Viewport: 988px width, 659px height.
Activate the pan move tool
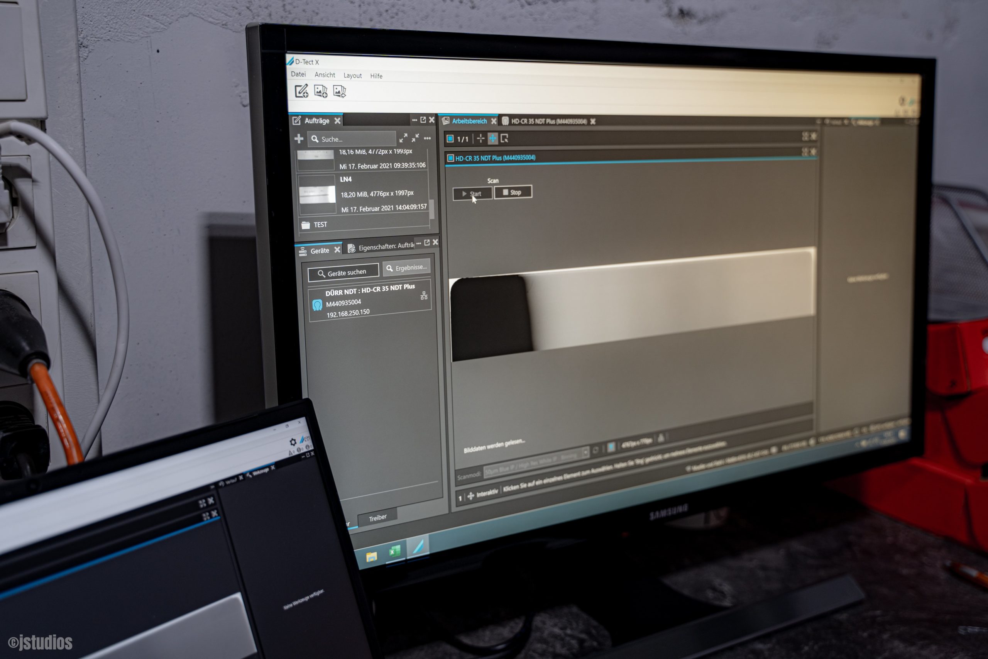pyautogui.click(x=493, y=138)
